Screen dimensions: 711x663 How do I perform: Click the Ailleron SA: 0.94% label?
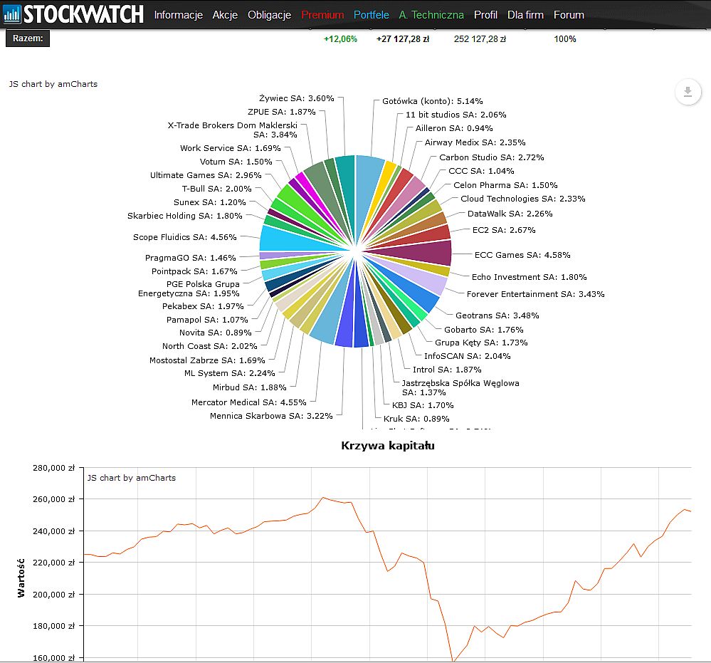tap(454, 128)
